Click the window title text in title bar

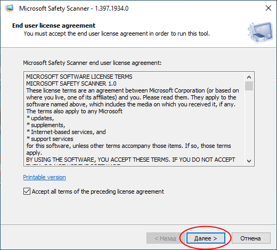pyautogui.click(x=74, y=9)
